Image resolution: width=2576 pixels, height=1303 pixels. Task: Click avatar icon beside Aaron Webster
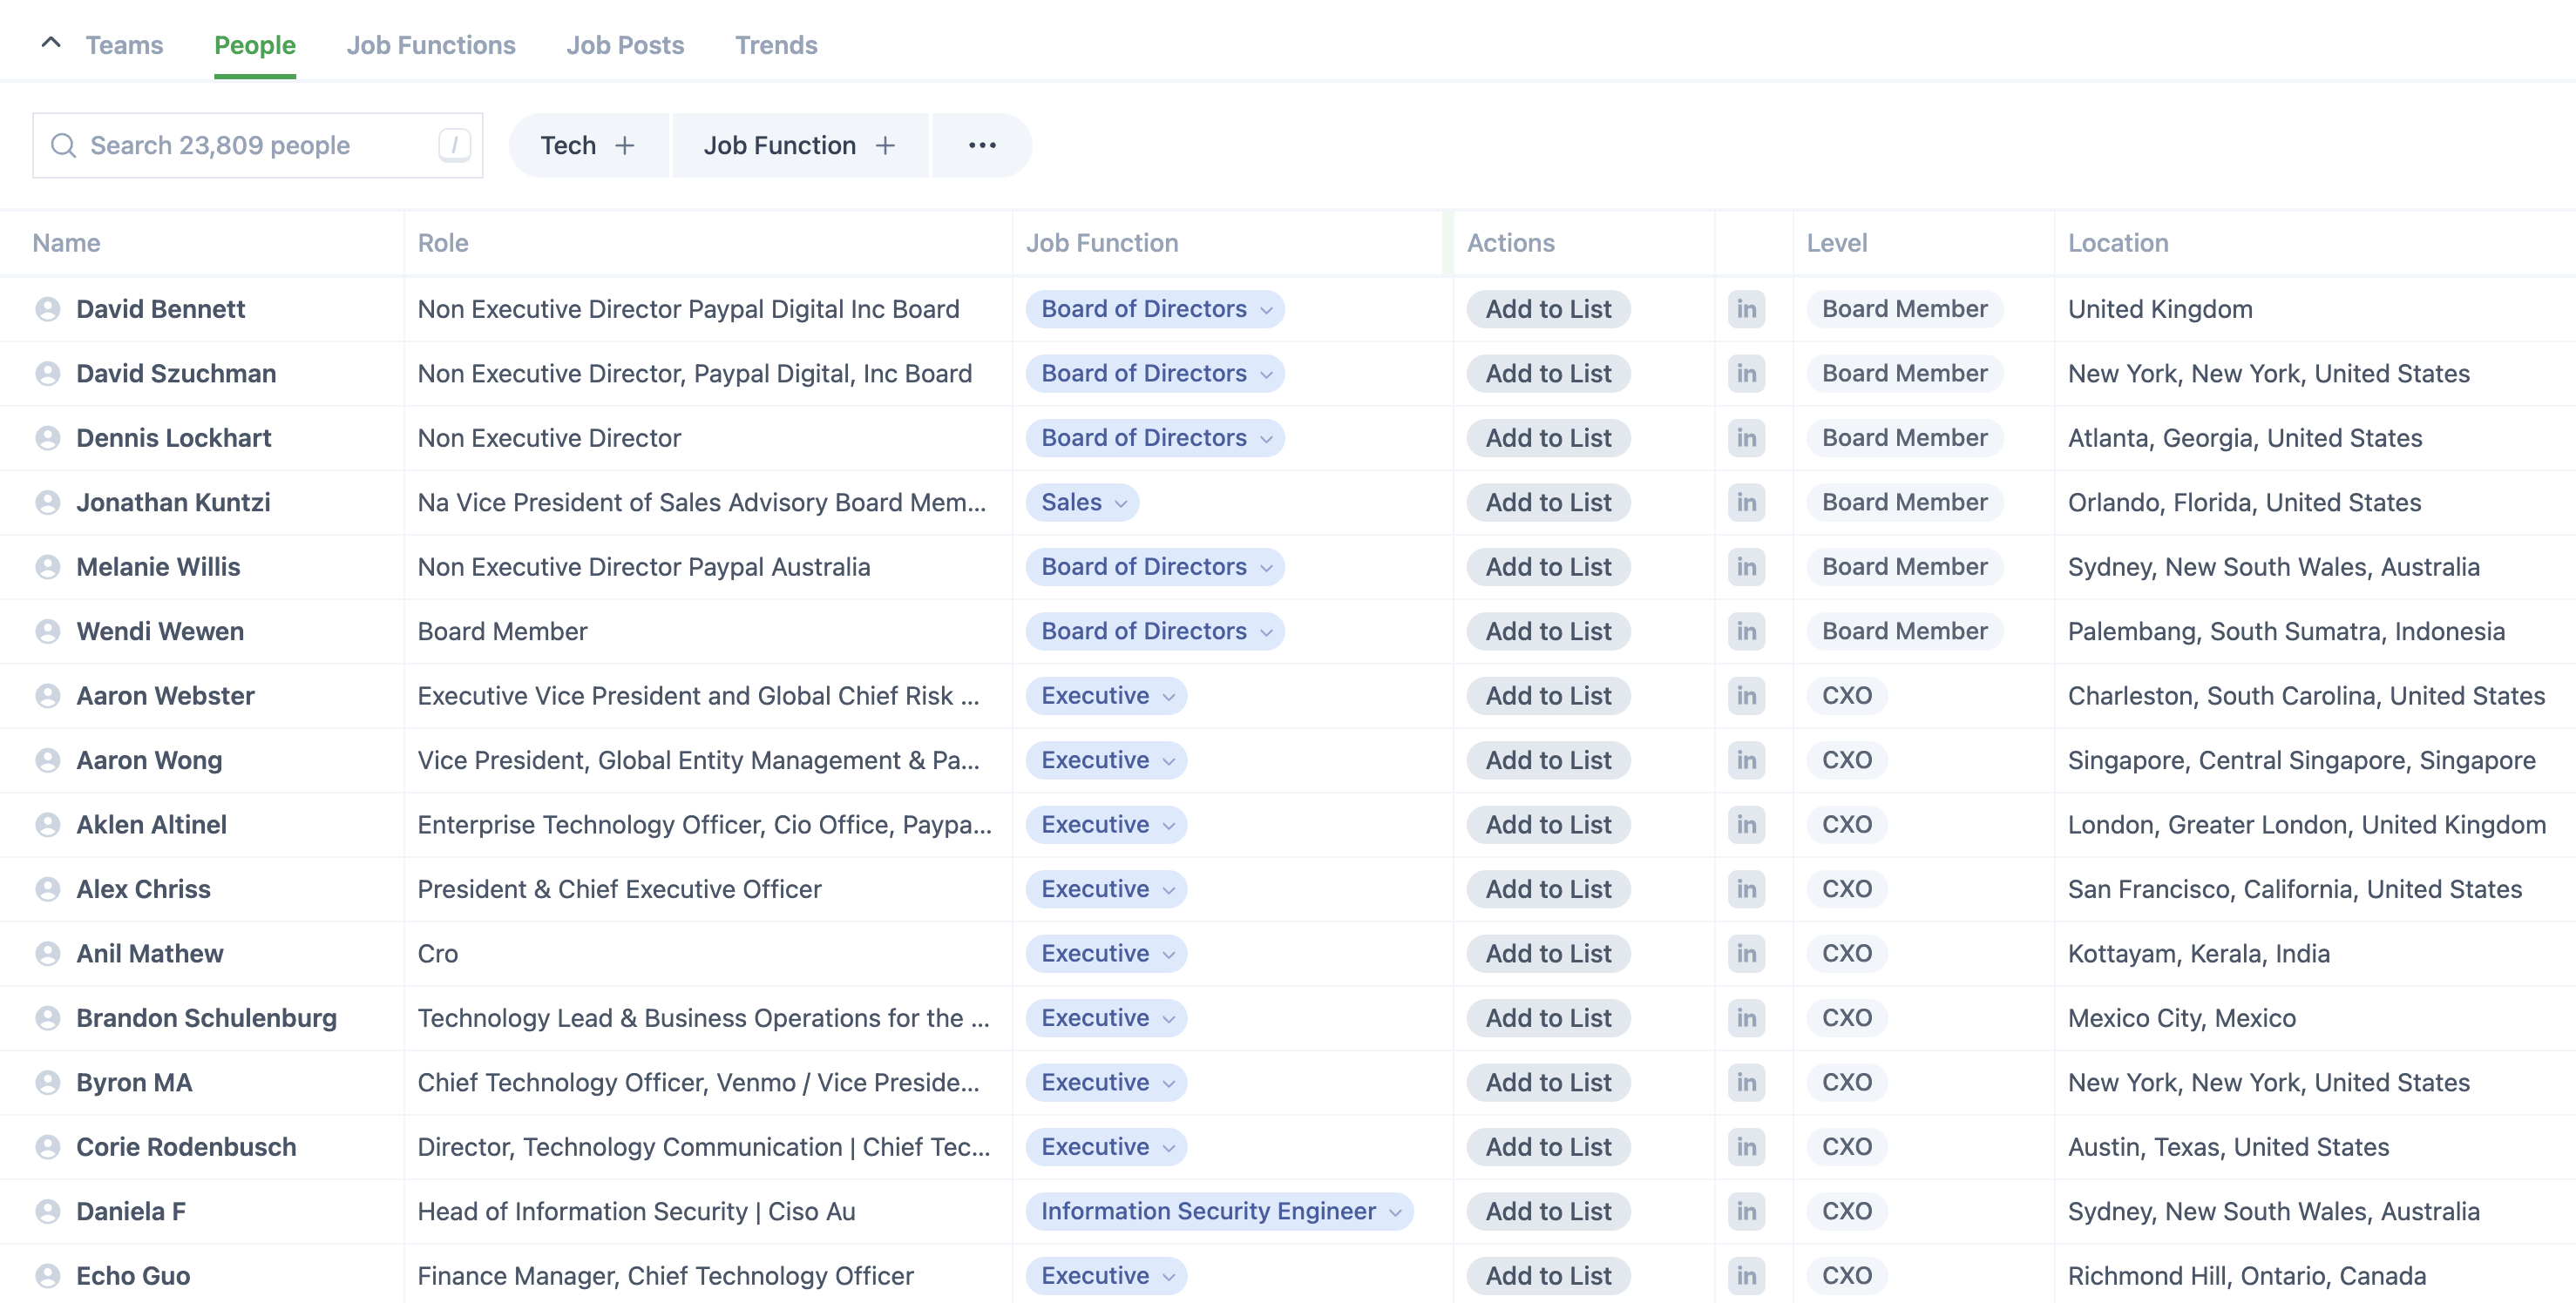click(47, 695)
